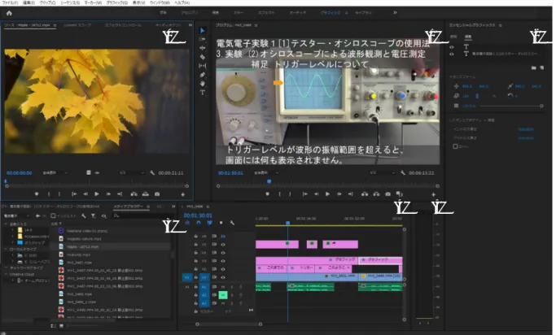Click Insert in Source monitor
The height and width of the screenshot is (335, 556).
coord(134,194)
